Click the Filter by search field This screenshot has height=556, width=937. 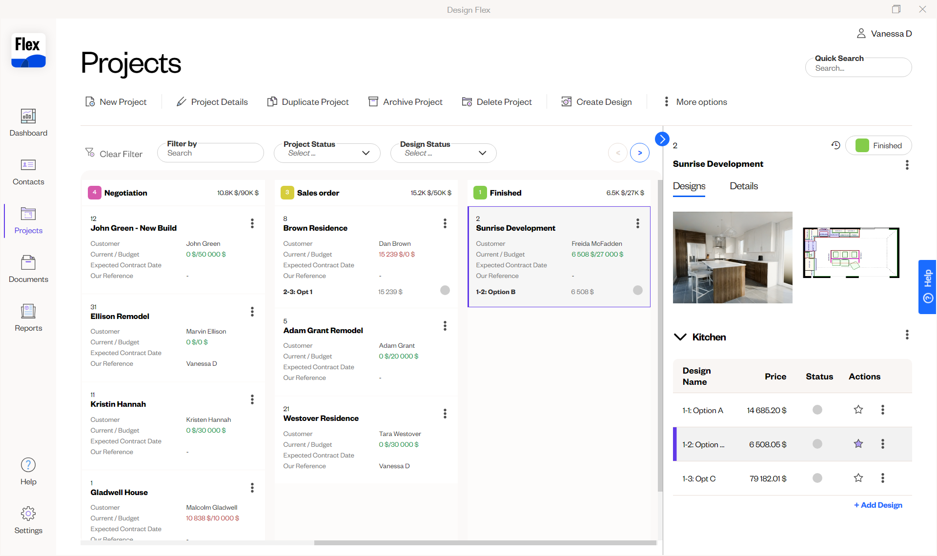pyautogui.click(x=210, y=153)
